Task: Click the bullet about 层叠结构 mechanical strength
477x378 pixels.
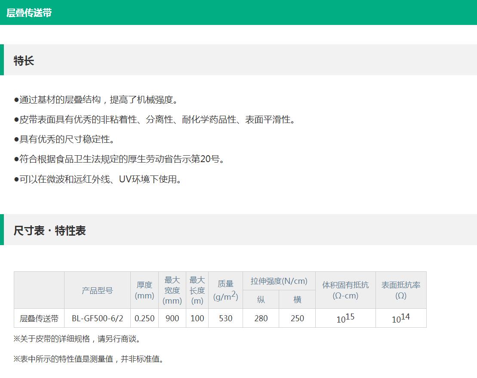Action: coord(96,99)
